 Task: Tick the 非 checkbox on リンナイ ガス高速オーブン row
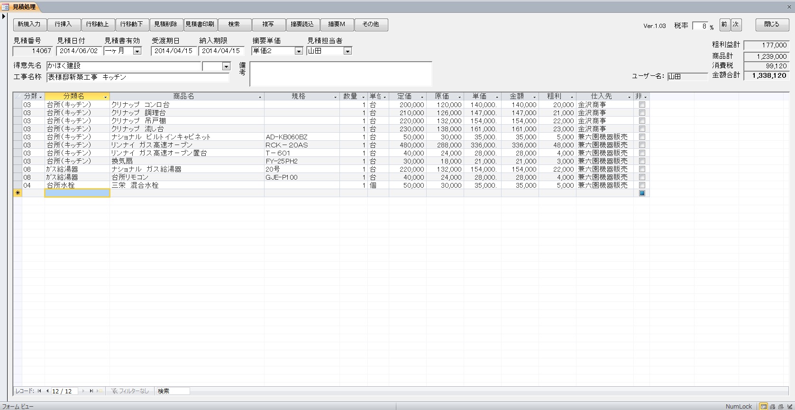point(642,145)
